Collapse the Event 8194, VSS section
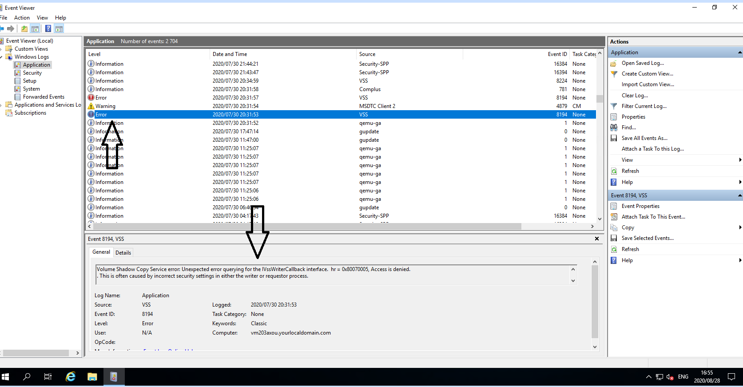Viewport: 743px width, 387px height. [x=740, y=195]
